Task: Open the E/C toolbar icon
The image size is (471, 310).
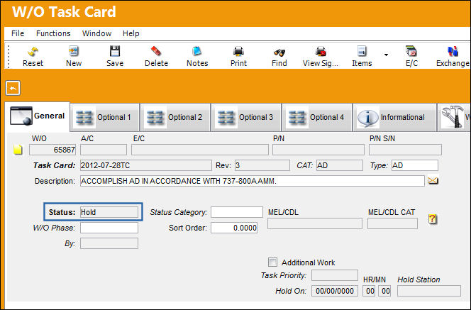Action: (x=411, y=51)
